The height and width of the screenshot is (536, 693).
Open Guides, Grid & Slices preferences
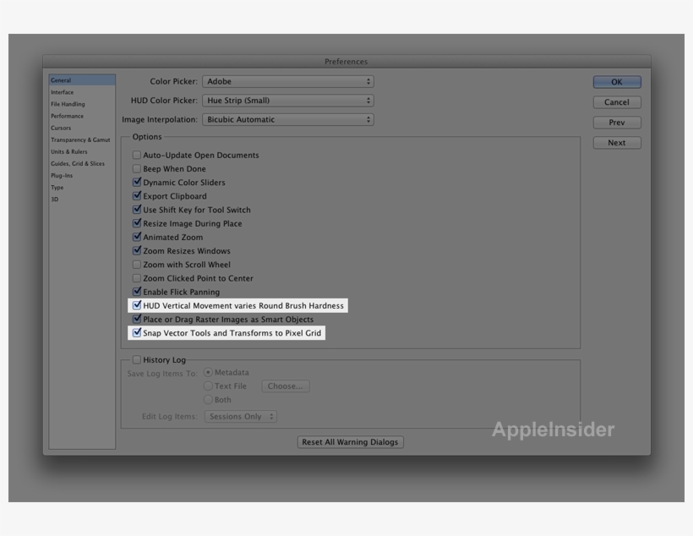click(x=82, y=164)
